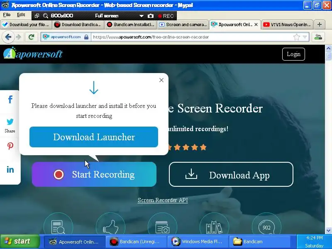Share on Pinterest via sidebar icon
332x249 pixels.
(x=10, y=146)
